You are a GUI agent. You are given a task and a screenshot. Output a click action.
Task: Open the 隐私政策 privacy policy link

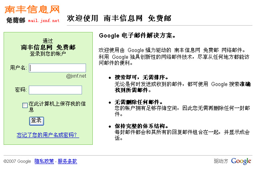point(44,161)
